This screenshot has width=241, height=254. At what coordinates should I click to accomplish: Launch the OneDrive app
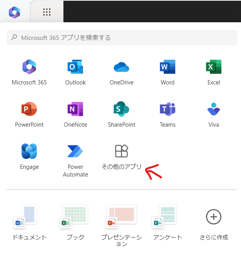coord(121,72)
